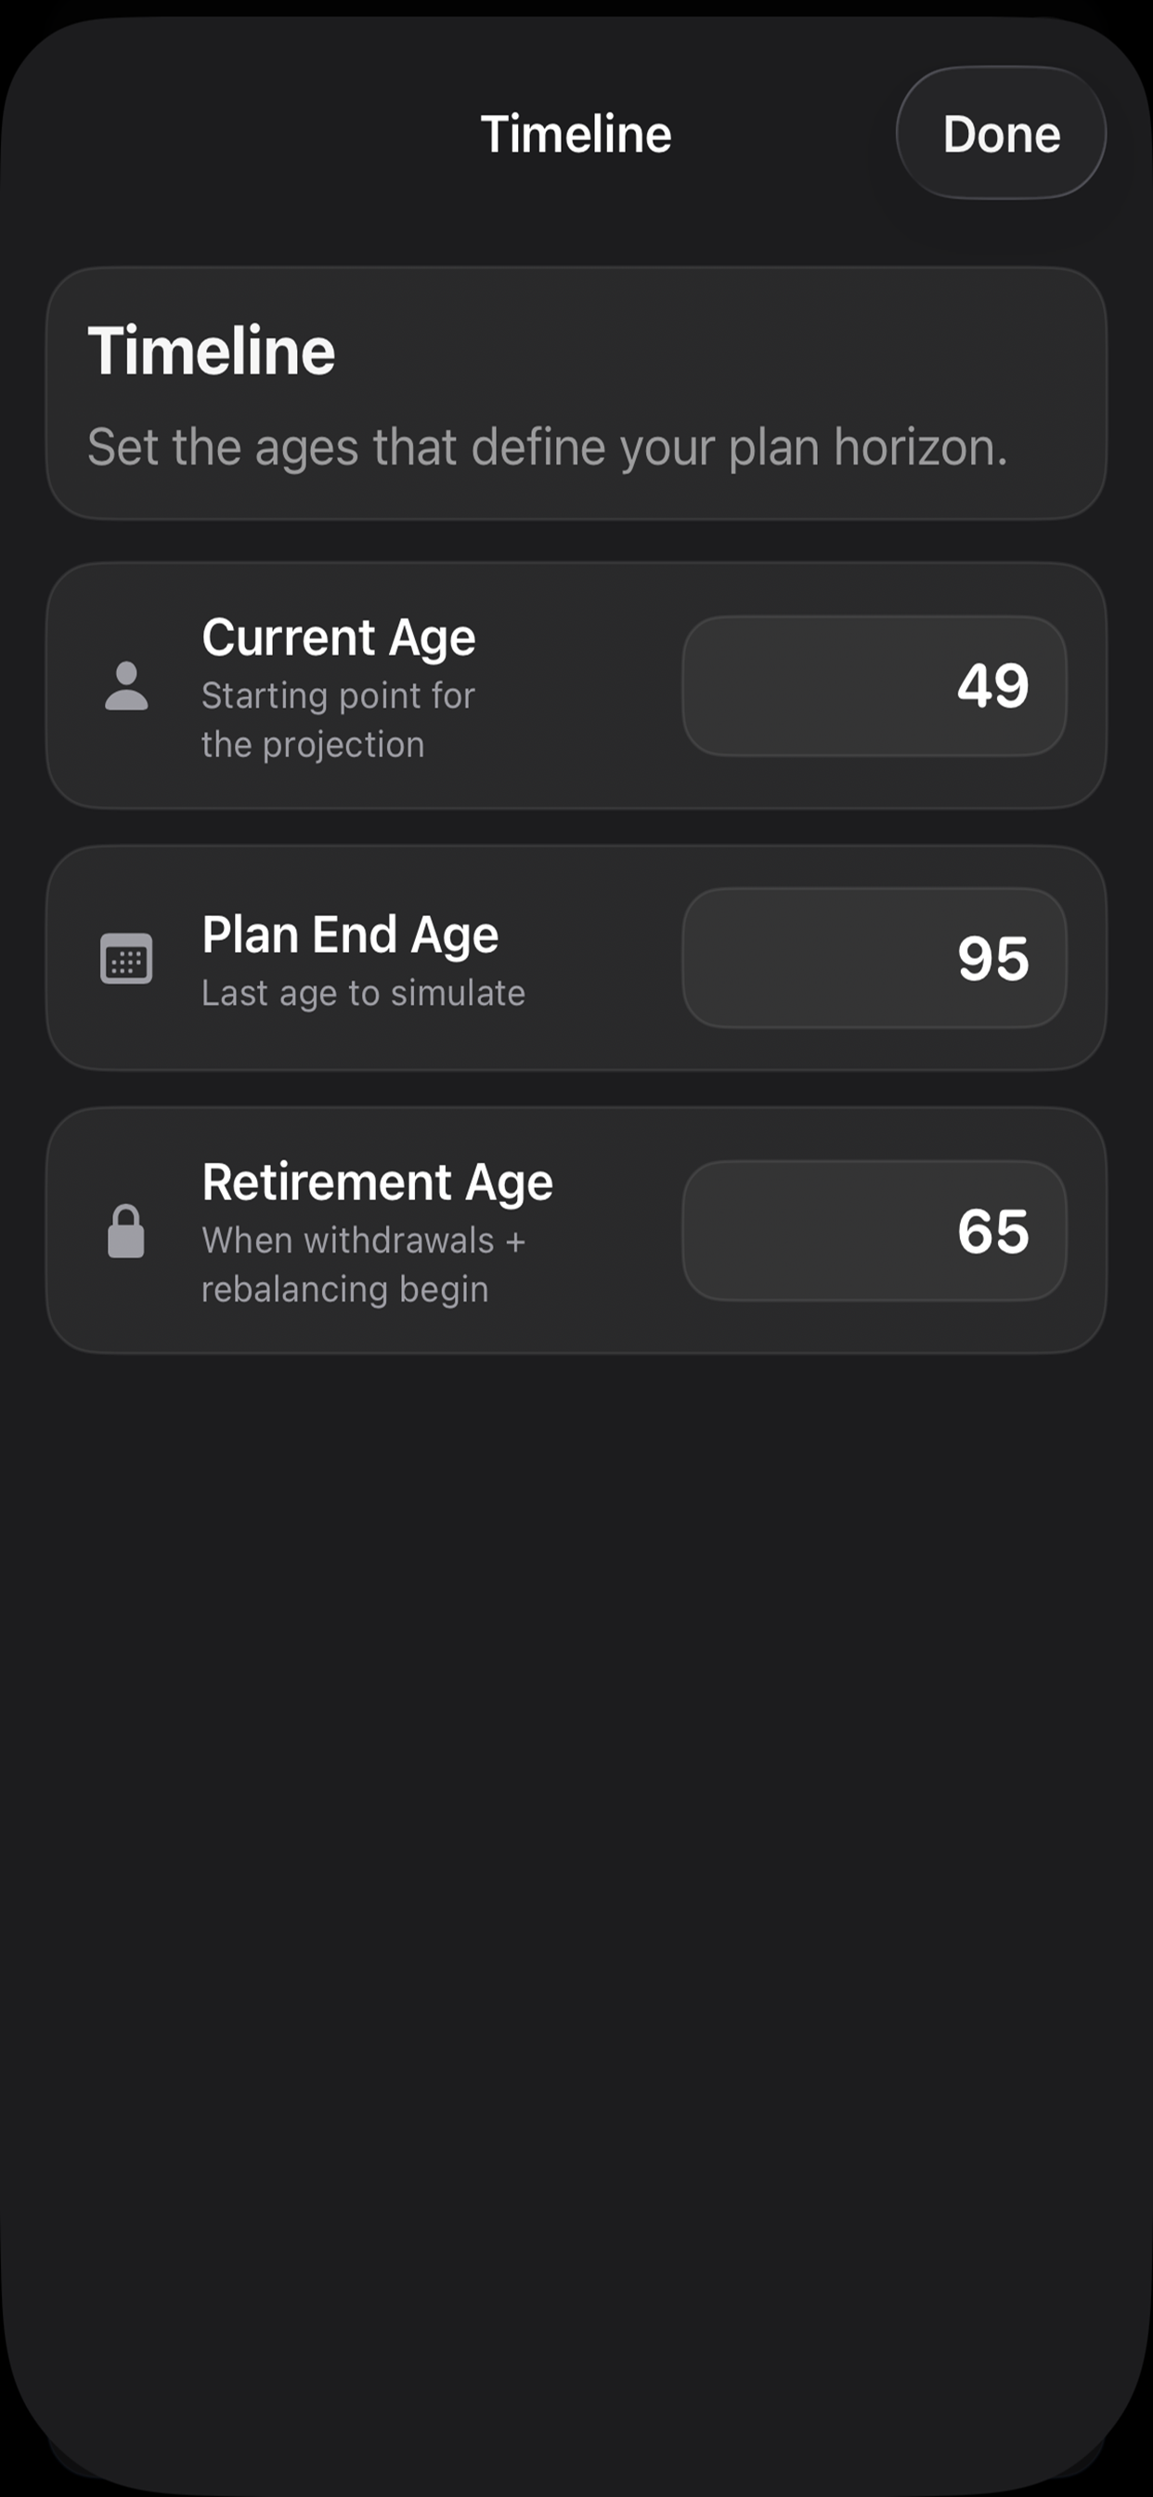Edit the Plan End Age field showing 95
The image size is (1153, 2497).
coord(874,958)
